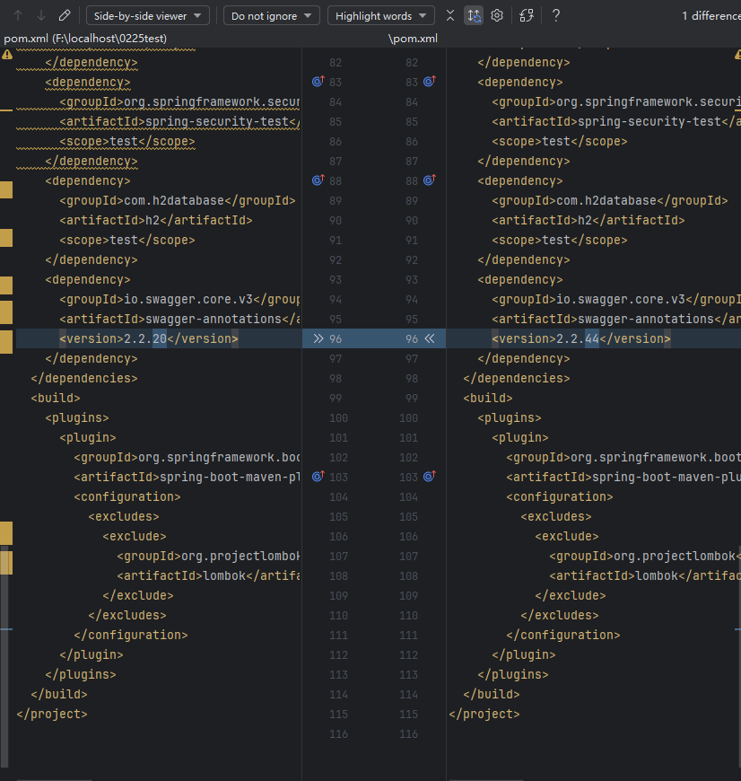Click the collapse unchanged fragments icon

coord(450,15)
